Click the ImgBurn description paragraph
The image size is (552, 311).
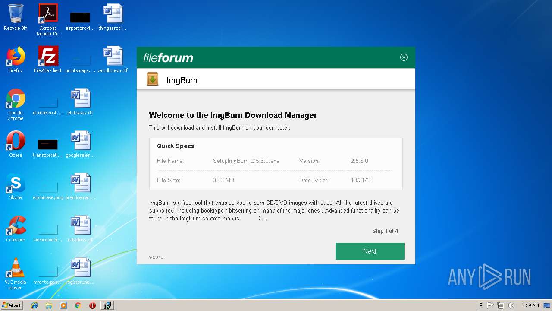point(274,210)
